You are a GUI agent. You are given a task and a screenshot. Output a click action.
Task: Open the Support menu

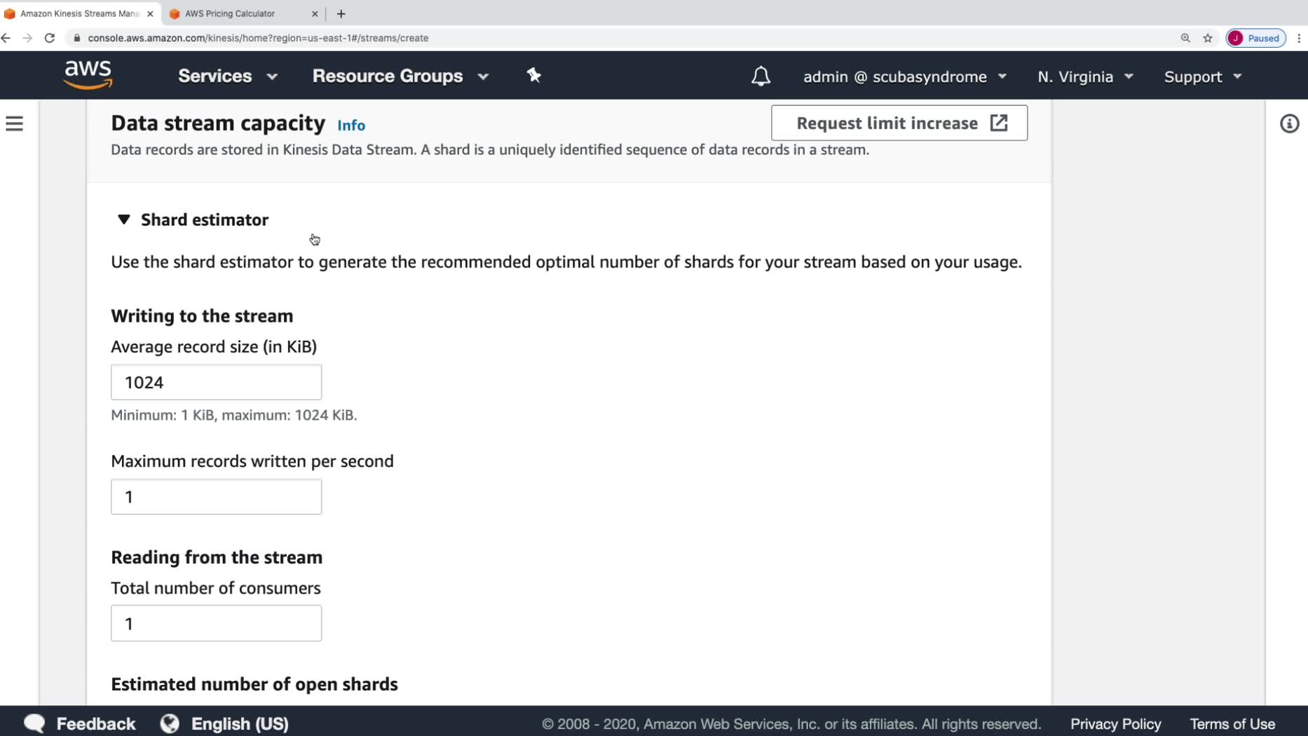point(1203,76)
